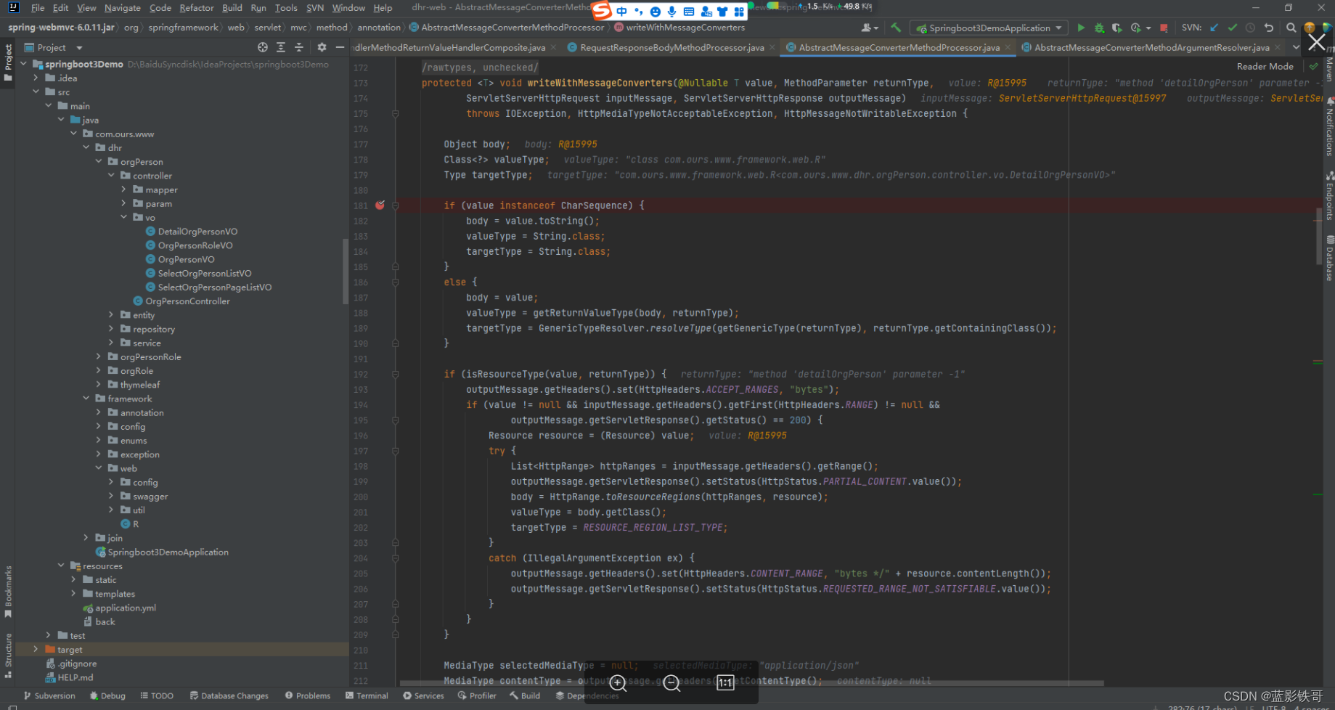Click spring-webmvc-6.0.11.jar breadcrumb
This screenshot has width=1335, height=710.
point(62,28)
